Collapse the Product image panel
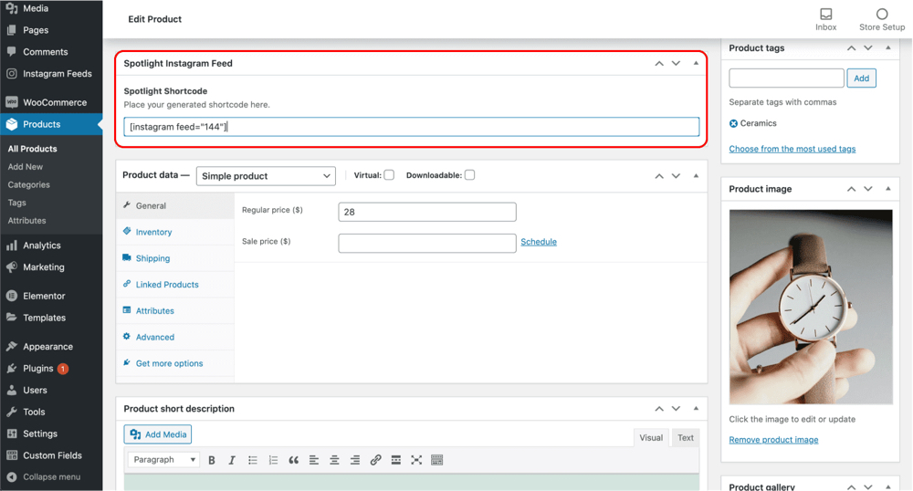 click(888, 189)
